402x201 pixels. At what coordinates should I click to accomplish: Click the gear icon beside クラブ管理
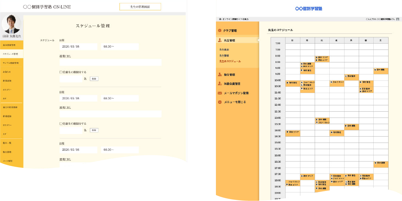[220, 31]
